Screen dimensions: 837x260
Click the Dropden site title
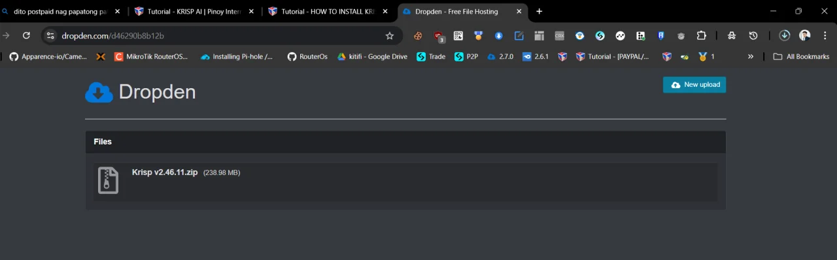157,92
